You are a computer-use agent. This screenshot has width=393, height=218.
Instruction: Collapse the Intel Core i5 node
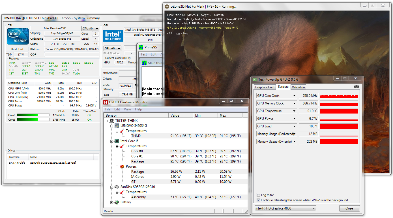click(x=112, y=141)
